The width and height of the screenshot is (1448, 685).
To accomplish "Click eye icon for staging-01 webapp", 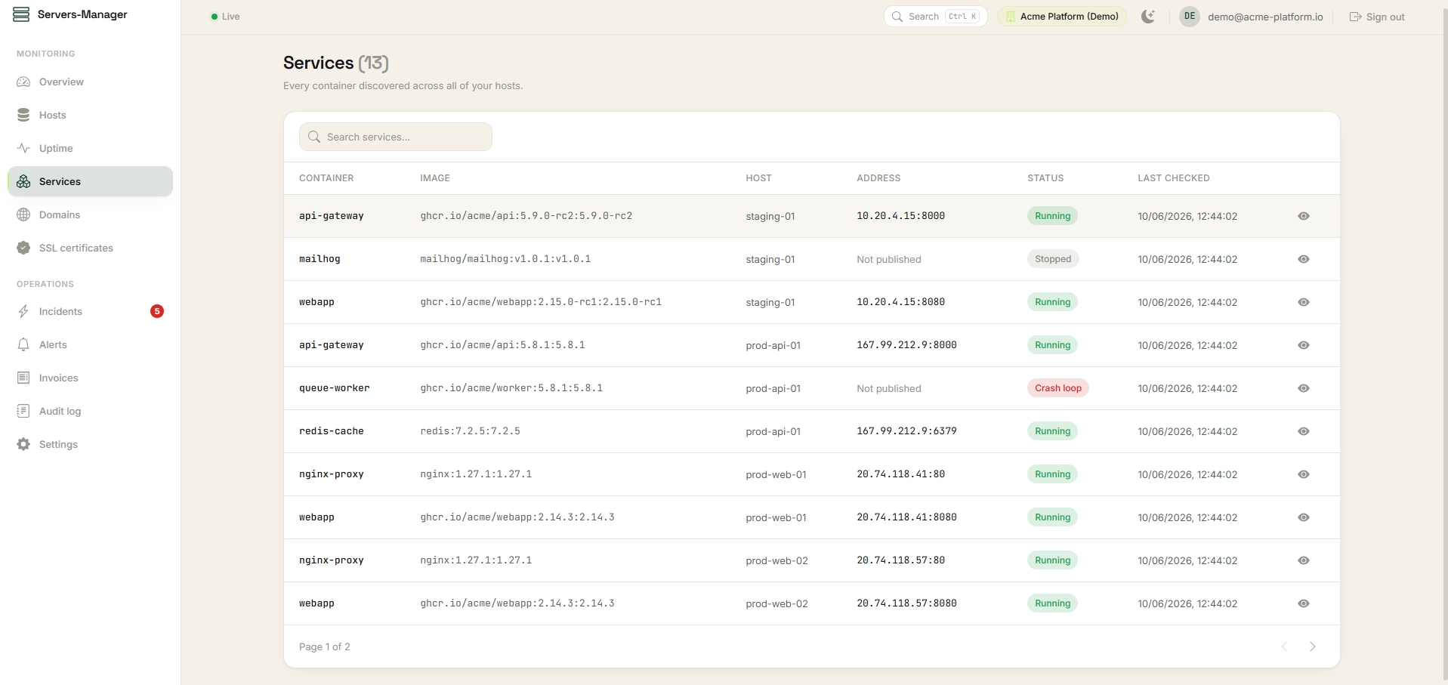I will [1304, 302].
